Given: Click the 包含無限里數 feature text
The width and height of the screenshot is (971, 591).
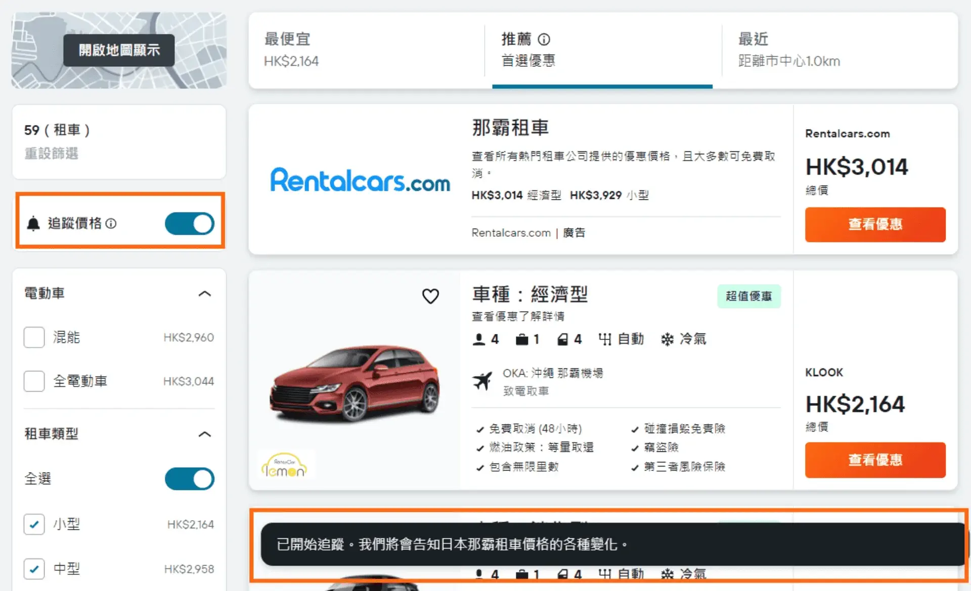Looking at the screenshot, I should point(524,467).
